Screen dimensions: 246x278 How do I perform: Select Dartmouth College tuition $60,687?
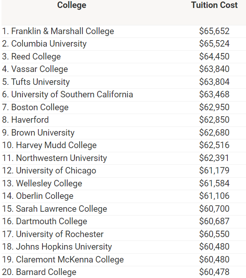[x=214, y=221]
